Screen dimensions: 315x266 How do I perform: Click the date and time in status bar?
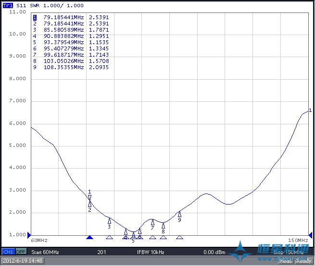(x=22, y=261)
